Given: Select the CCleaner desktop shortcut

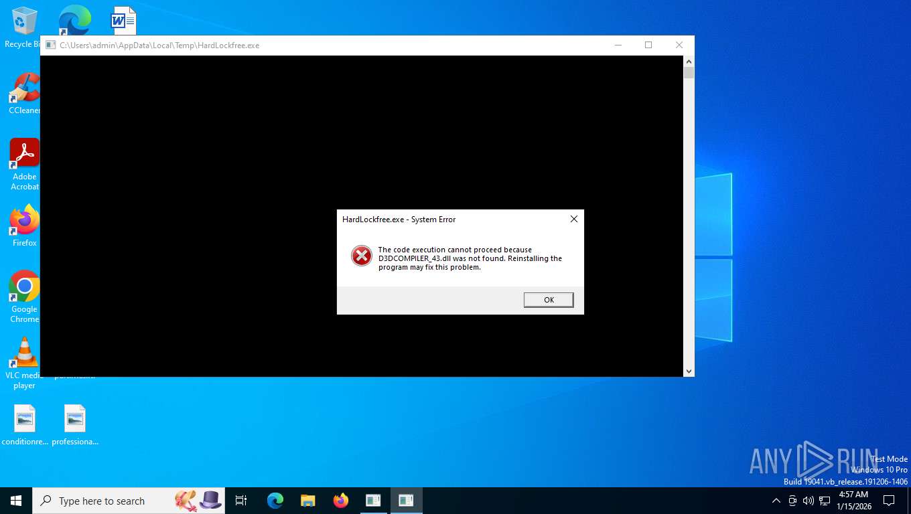Looking at the screenshot, I should pos(24,94).
